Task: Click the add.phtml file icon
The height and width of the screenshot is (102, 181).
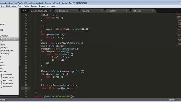Action: pyautogui.click(x=1, y=75)
